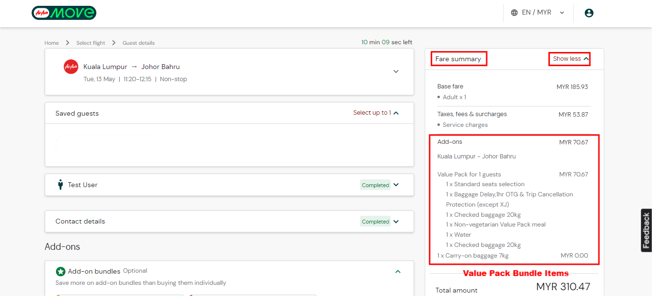
Task: Open the language globe icon
Action: pos(514,12)
